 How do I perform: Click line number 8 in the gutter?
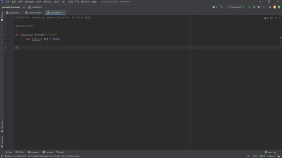point(5,47)
